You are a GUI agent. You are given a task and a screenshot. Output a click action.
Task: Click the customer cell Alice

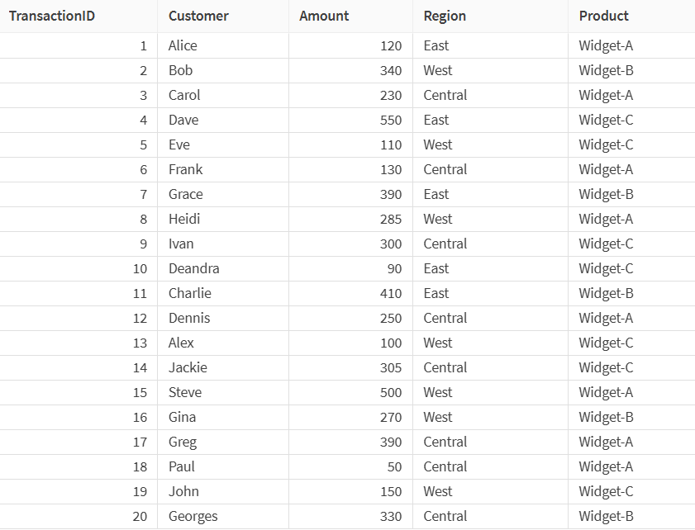coord(183,45)
